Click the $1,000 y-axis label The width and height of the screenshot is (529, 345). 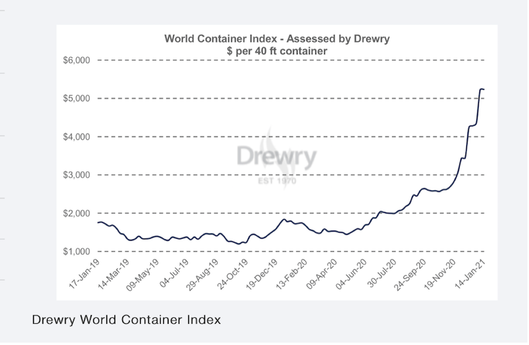(77, 252)
